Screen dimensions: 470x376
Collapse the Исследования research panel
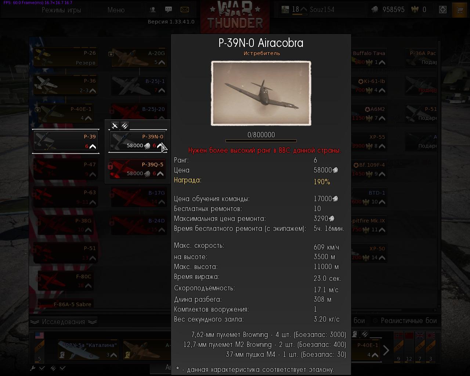tap(63, 322)
